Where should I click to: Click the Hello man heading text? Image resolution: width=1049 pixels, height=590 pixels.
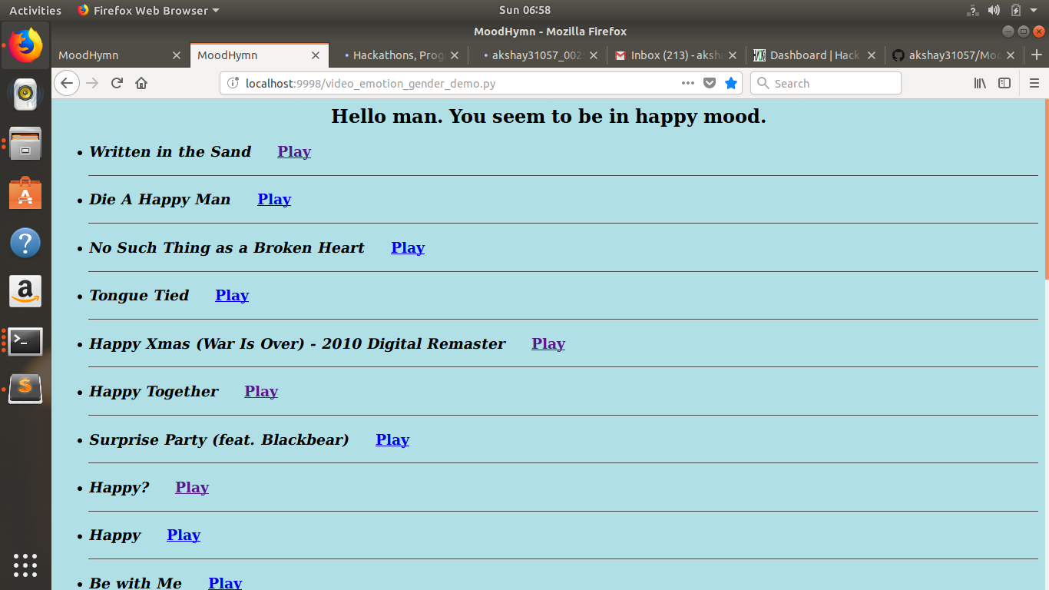548,117
